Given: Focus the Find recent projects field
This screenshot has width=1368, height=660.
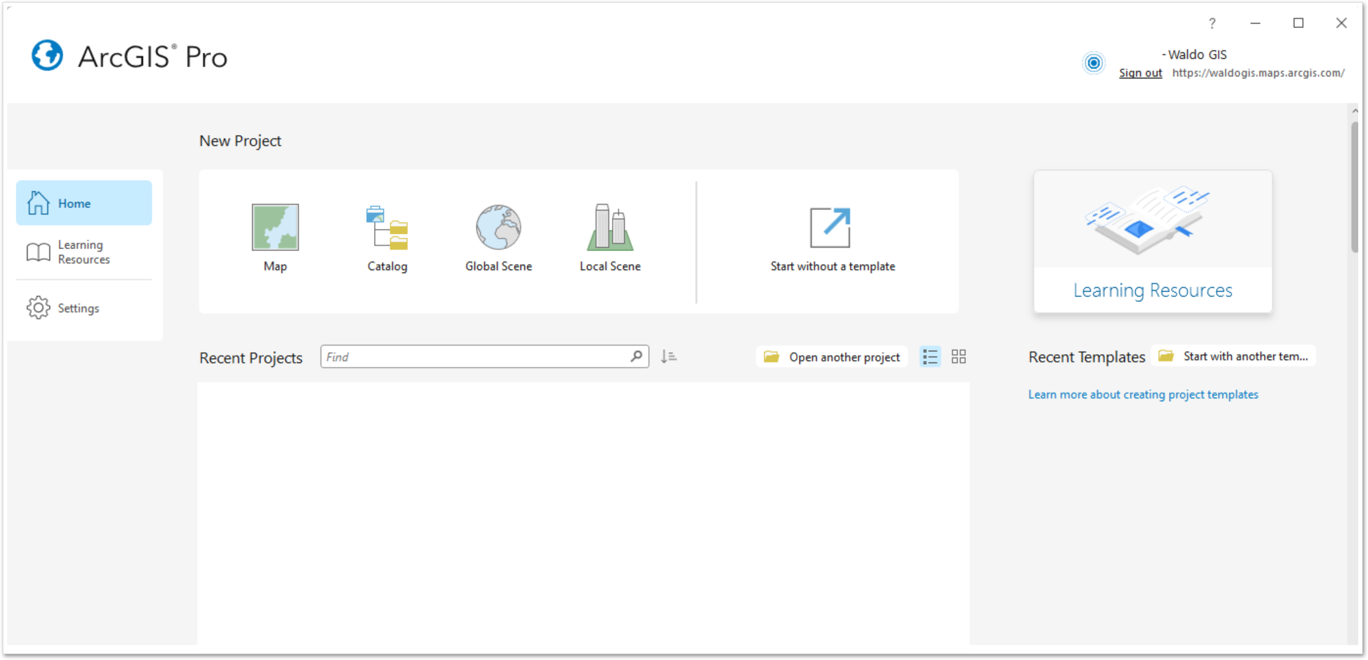Looking at the screenshot, I should 484,357.
